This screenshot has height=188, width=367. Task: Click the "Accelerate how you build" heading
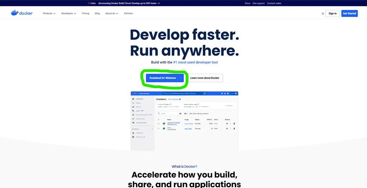[184, 175]
